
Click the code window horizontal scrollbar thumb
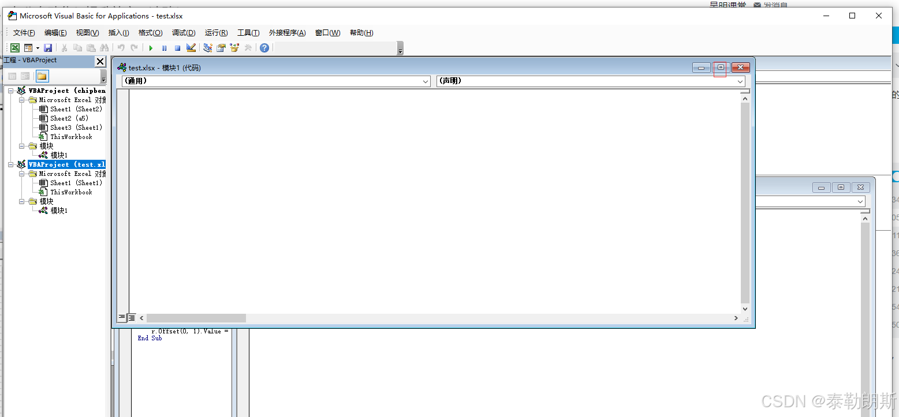click(196, 318)
